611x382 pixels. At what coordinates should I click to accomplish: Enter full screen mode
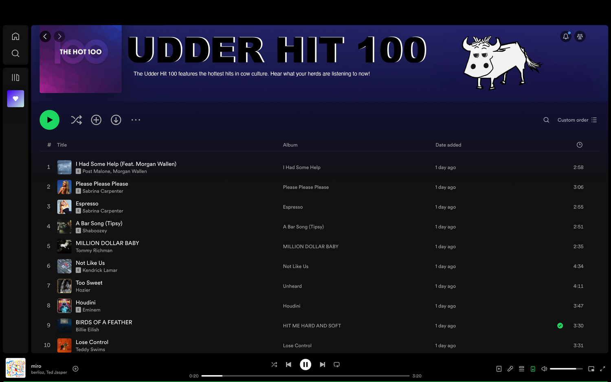coord(602,369)
